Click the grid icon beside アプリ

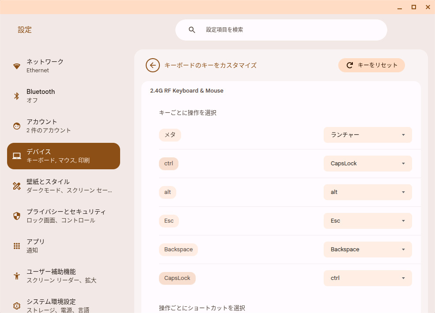pos(17,246)
